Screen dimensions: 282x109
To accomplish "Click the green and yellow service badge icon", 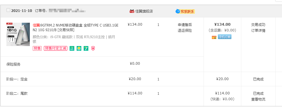I will (79, 48).
